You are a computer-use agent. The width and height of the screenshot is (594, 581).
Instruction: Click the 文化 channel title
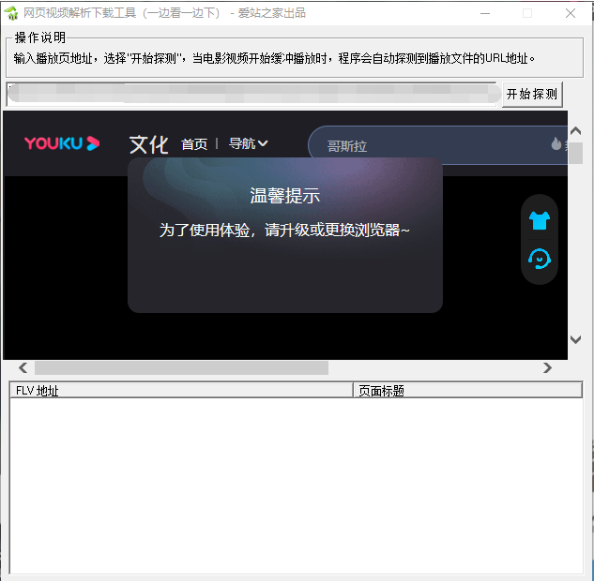coord(148,144)
